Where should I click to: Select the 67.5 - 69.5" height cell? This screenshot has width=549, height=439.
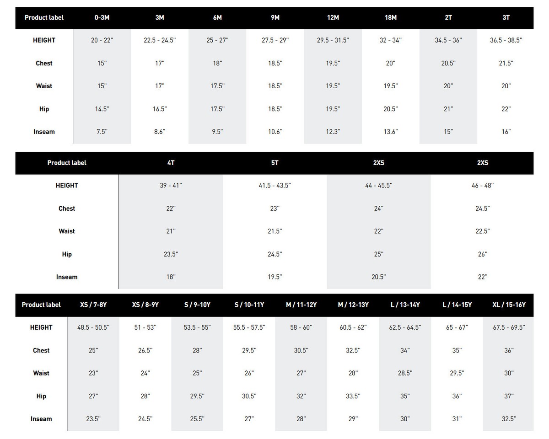click(509, 327)
